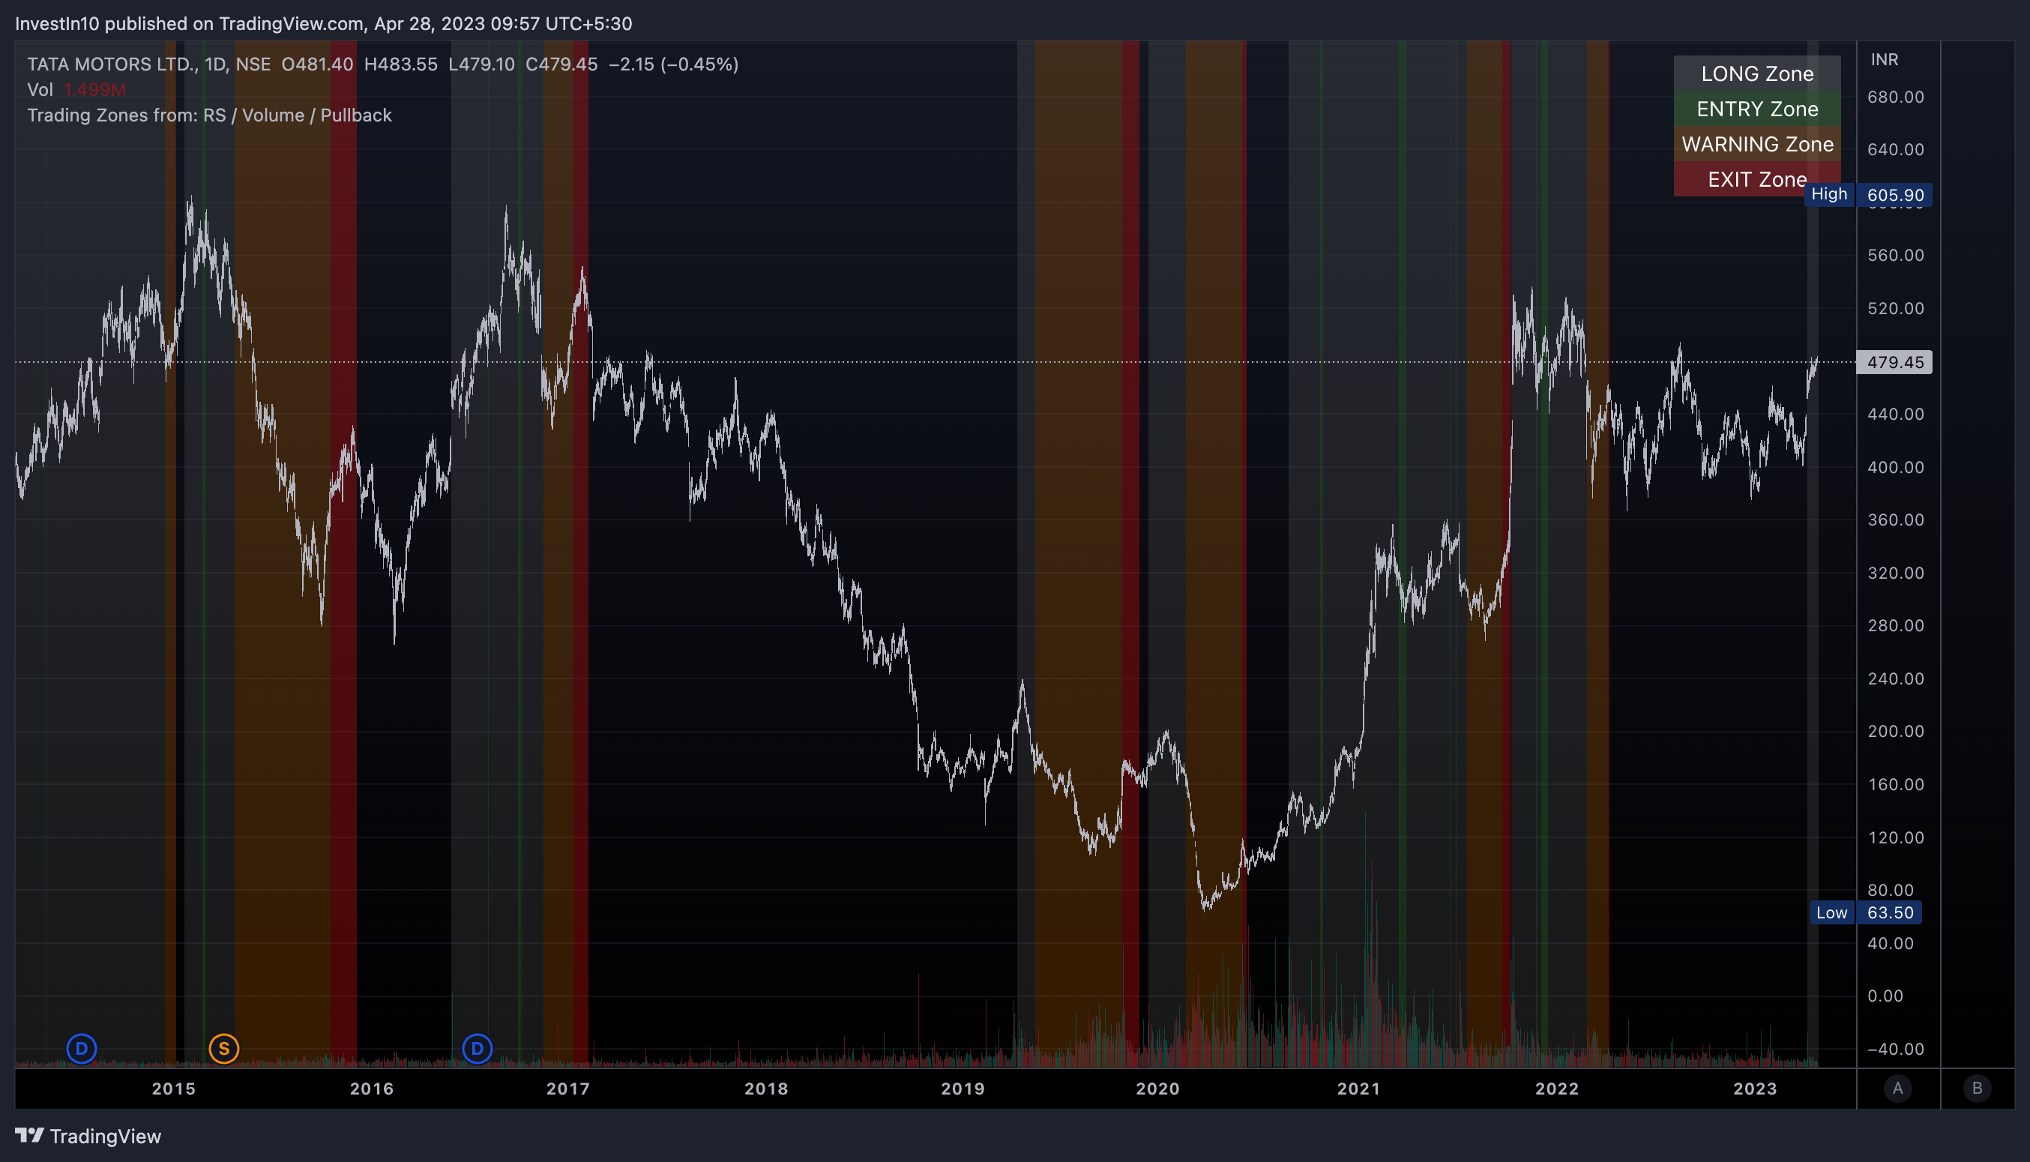Click the Low 63.50 price label

1866,912
